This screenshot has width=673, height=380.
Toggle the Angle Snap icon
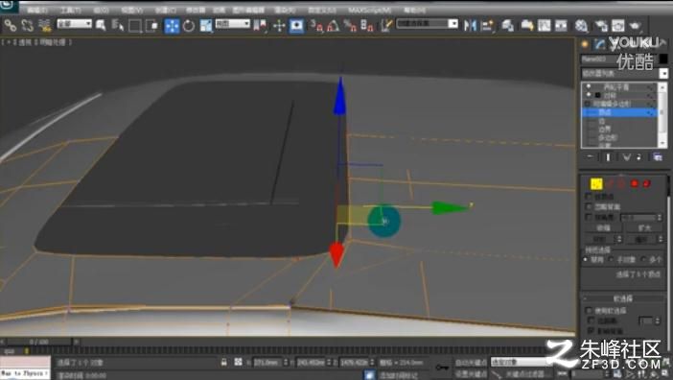coord(333,26)
